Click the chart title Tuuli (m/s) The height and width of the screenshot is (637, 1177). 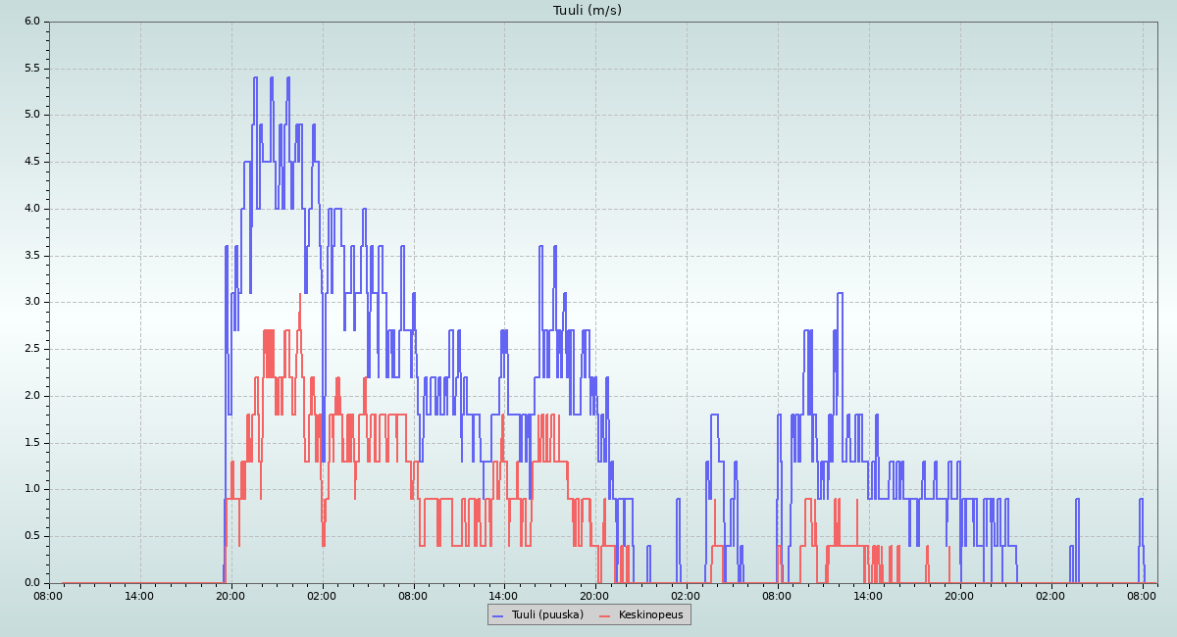[x=587, y=11]
